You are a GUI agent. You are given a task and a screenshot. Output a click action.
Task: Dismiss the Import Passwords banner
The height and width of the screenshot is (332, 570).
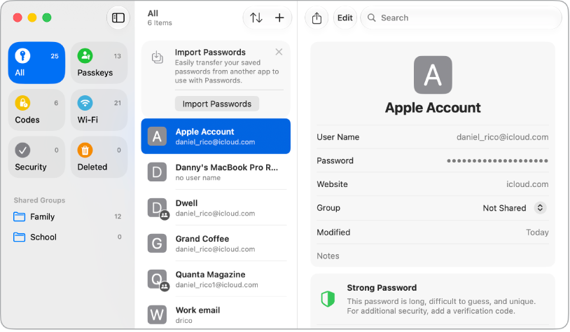click(279, 52)
